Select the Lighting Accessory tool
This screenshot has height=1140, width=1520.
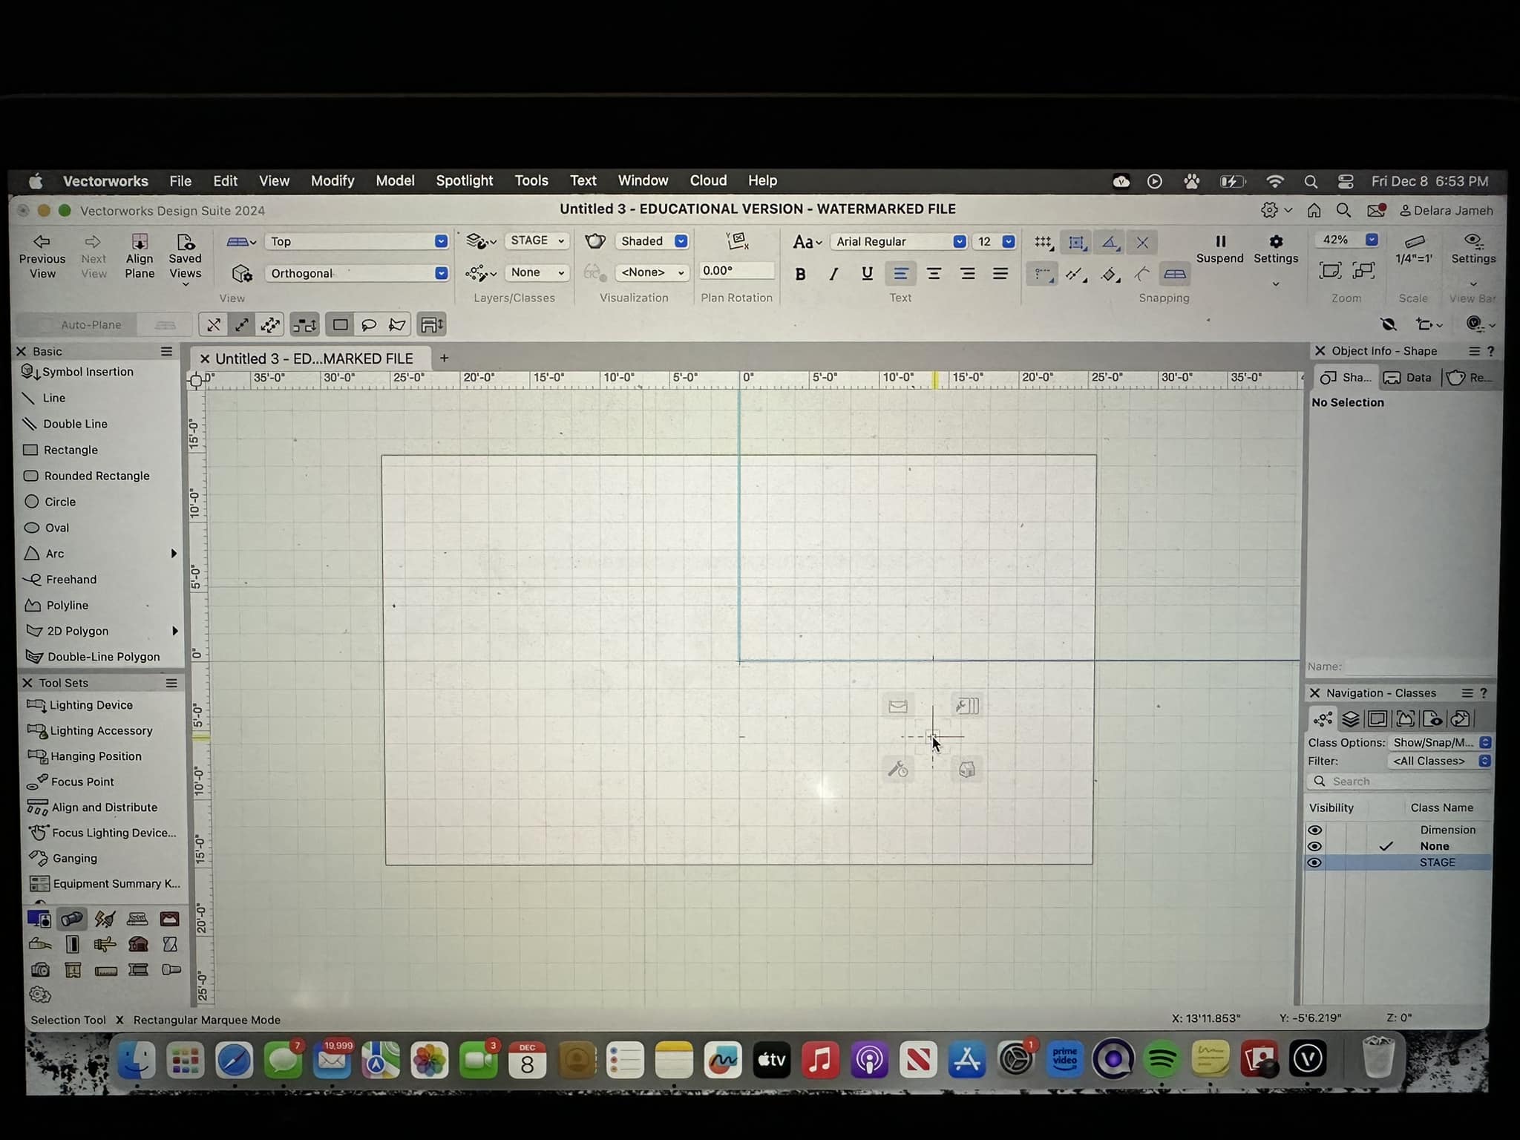tap(90, 730)
